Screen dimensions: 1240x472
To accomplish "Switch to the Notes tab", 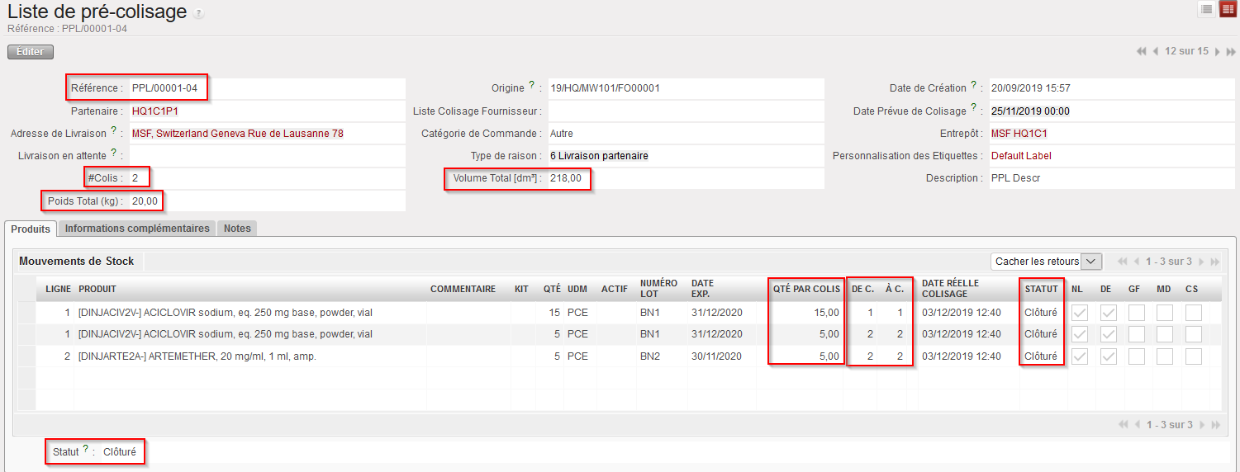I will (x=237, y=229).
